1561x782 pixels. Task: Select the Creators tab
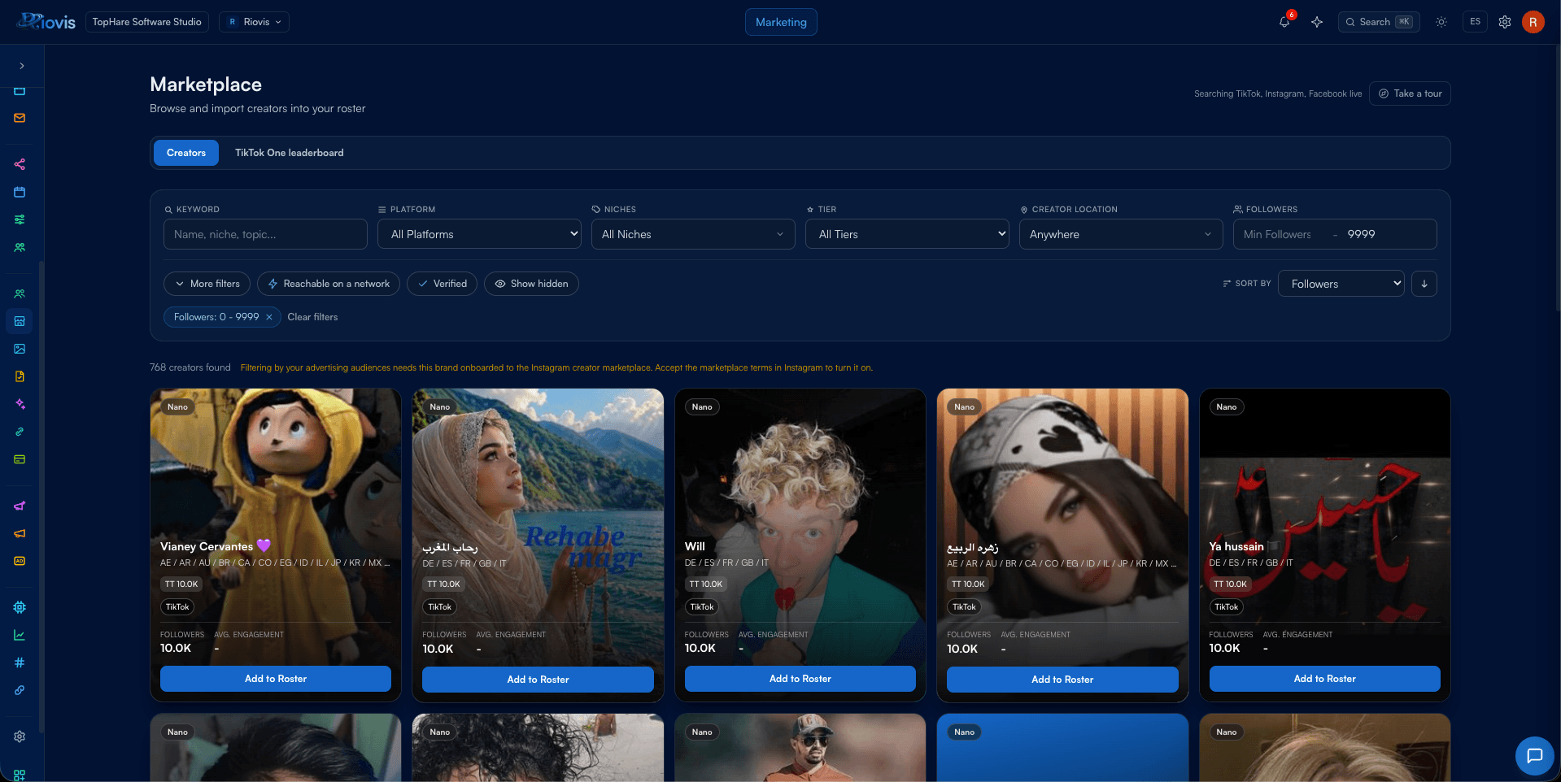click(x=186, y=153)
